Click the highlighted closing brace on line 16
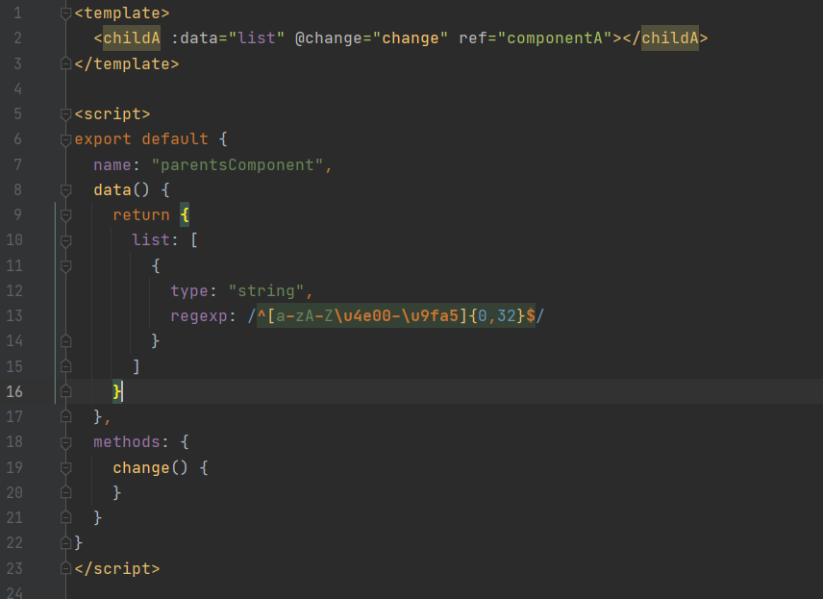The width and height of the screenshot is (823, 599). pyautogui.click(x=117, y=391)
